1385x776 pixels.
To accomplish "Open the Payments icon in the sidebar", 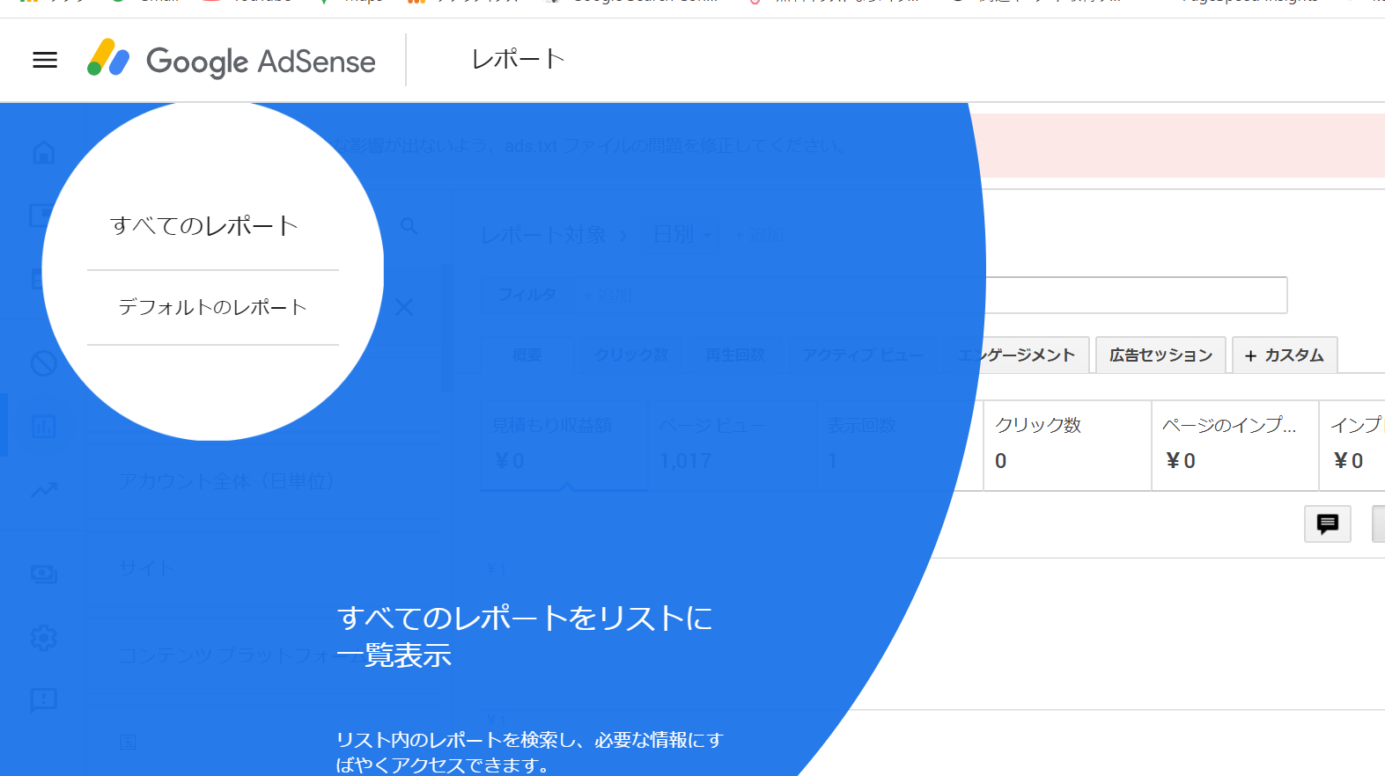I will 43,574.
